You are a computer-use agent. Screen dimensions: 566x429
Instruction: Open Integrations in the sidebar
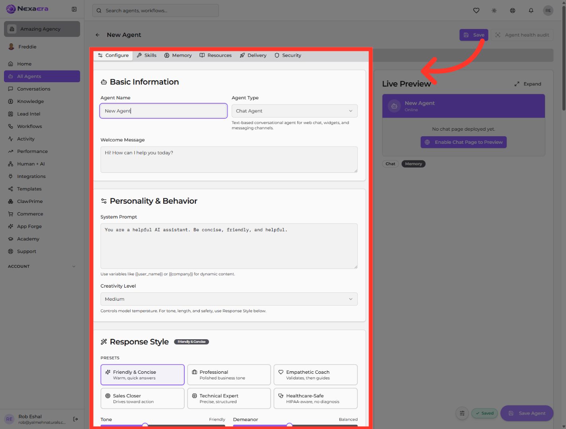tap(42, 176)
